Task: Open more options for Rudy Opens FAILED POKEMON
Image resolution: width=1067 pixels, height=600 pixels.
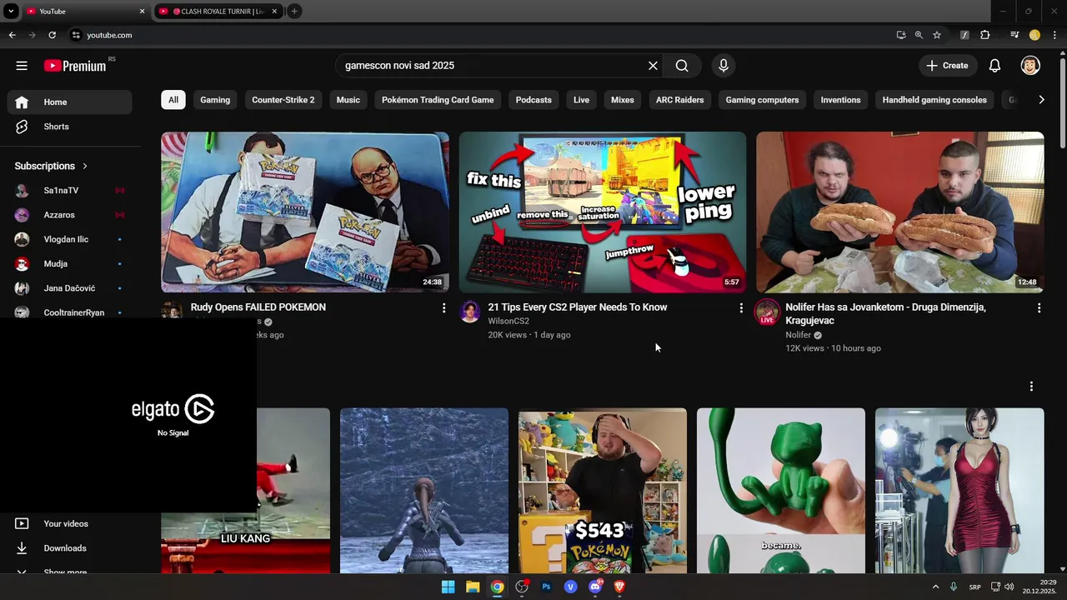Action: (x=443, y=308)
